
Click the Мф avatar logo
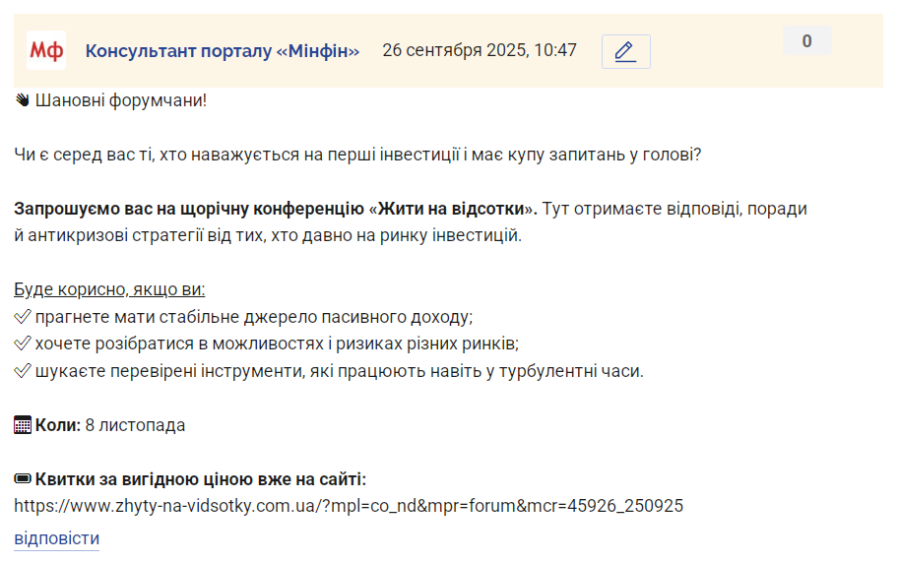pos(46,50)
